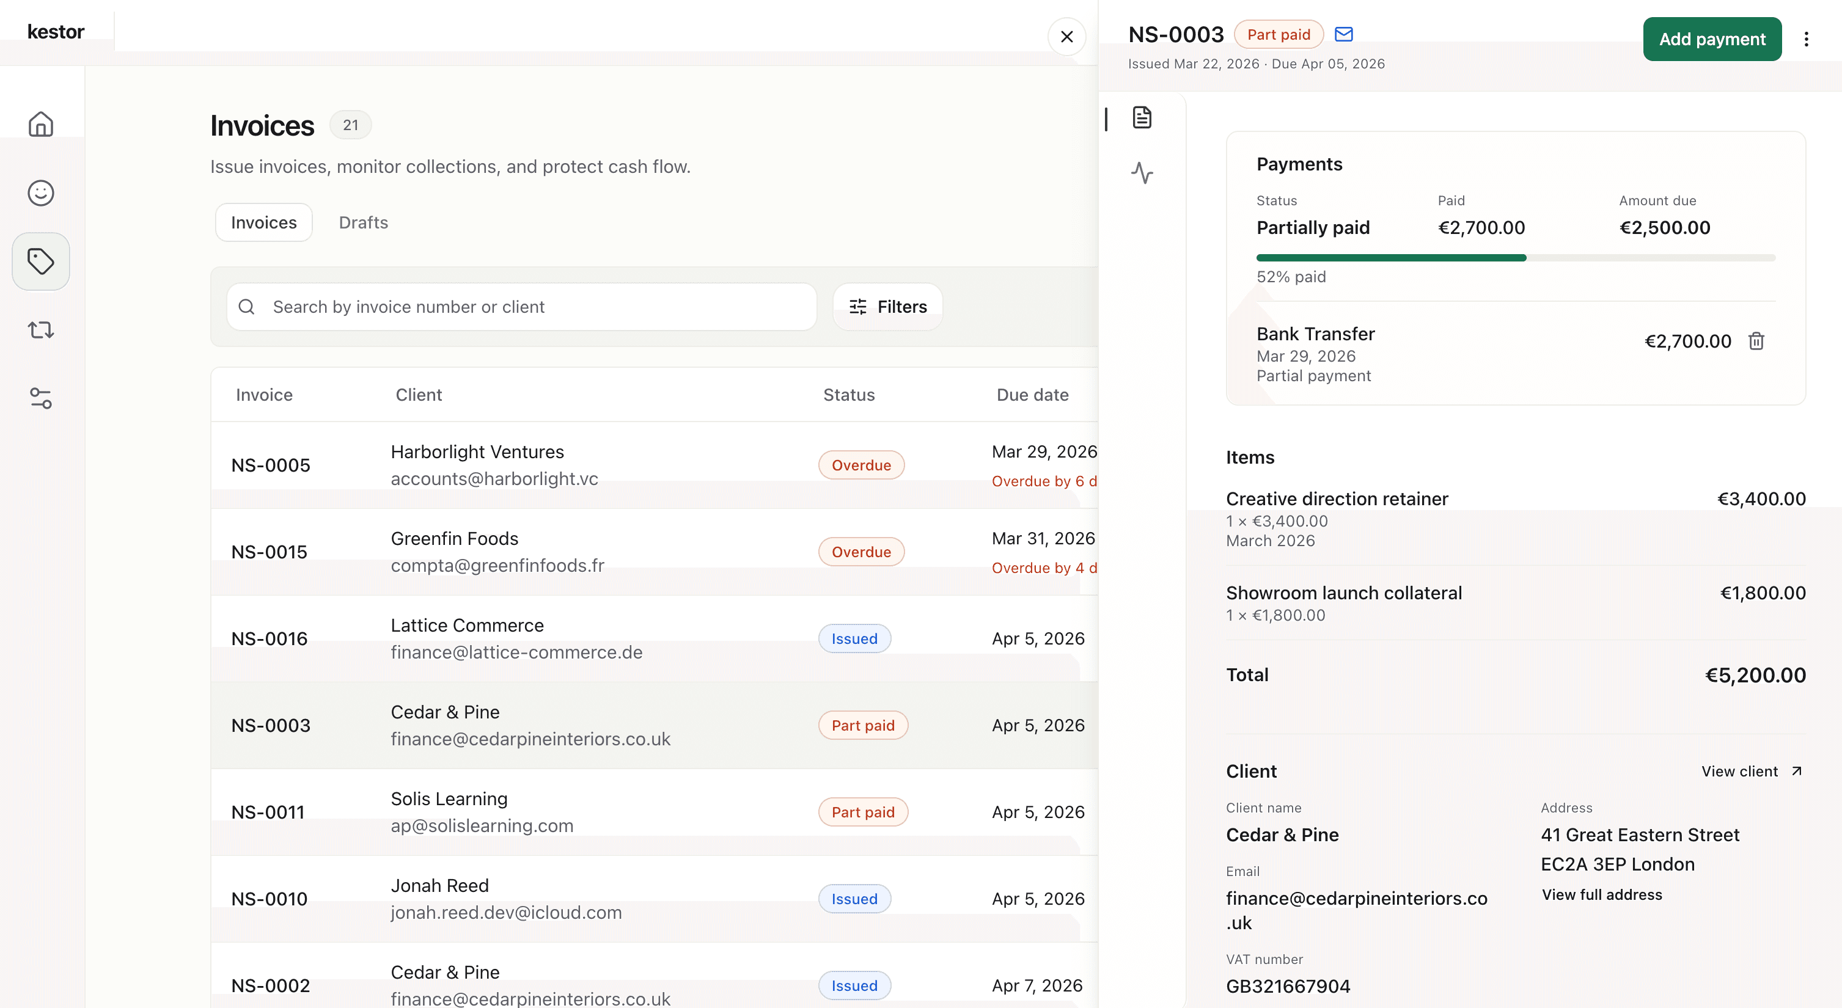Select the activity pulse icon in detail panel
Image resolution: width=1842 pixels, height=1008 pixels.
coord(1142,173)
